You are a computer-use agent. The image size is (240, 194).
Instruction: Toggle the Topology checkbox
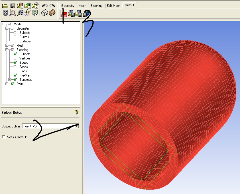pyautogui.click(x=15, y=79)
